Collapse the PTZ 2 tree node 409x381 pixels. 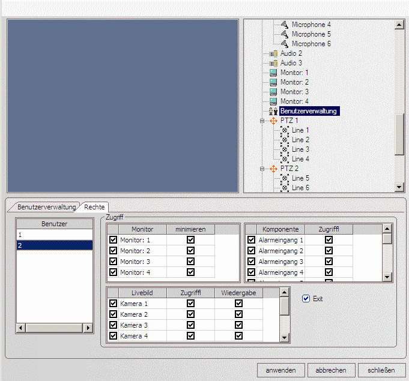click(262, 169)
